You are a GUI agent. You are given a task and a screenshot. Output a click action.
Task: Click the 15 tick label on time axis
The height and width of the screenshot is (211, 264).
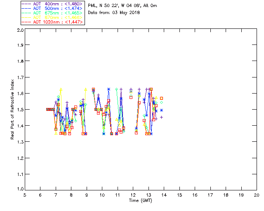point(179,195)
